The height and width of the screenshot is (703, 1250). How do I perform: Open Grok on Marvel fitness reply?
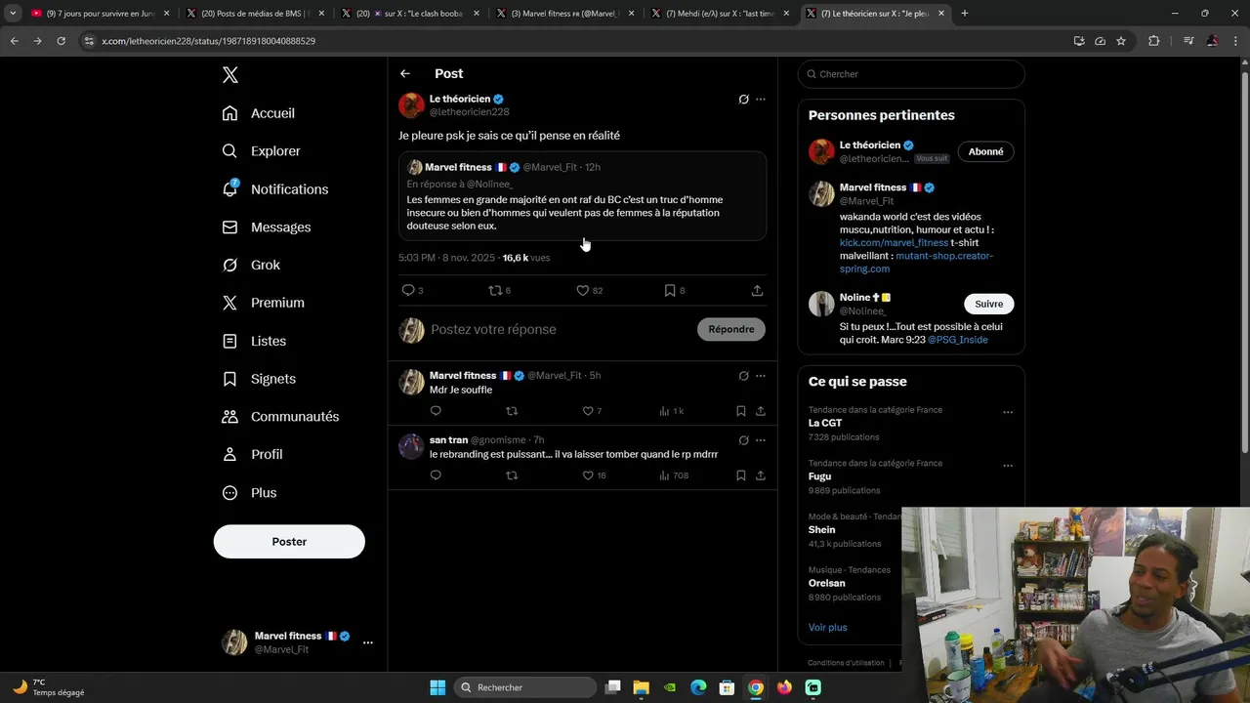743,376
